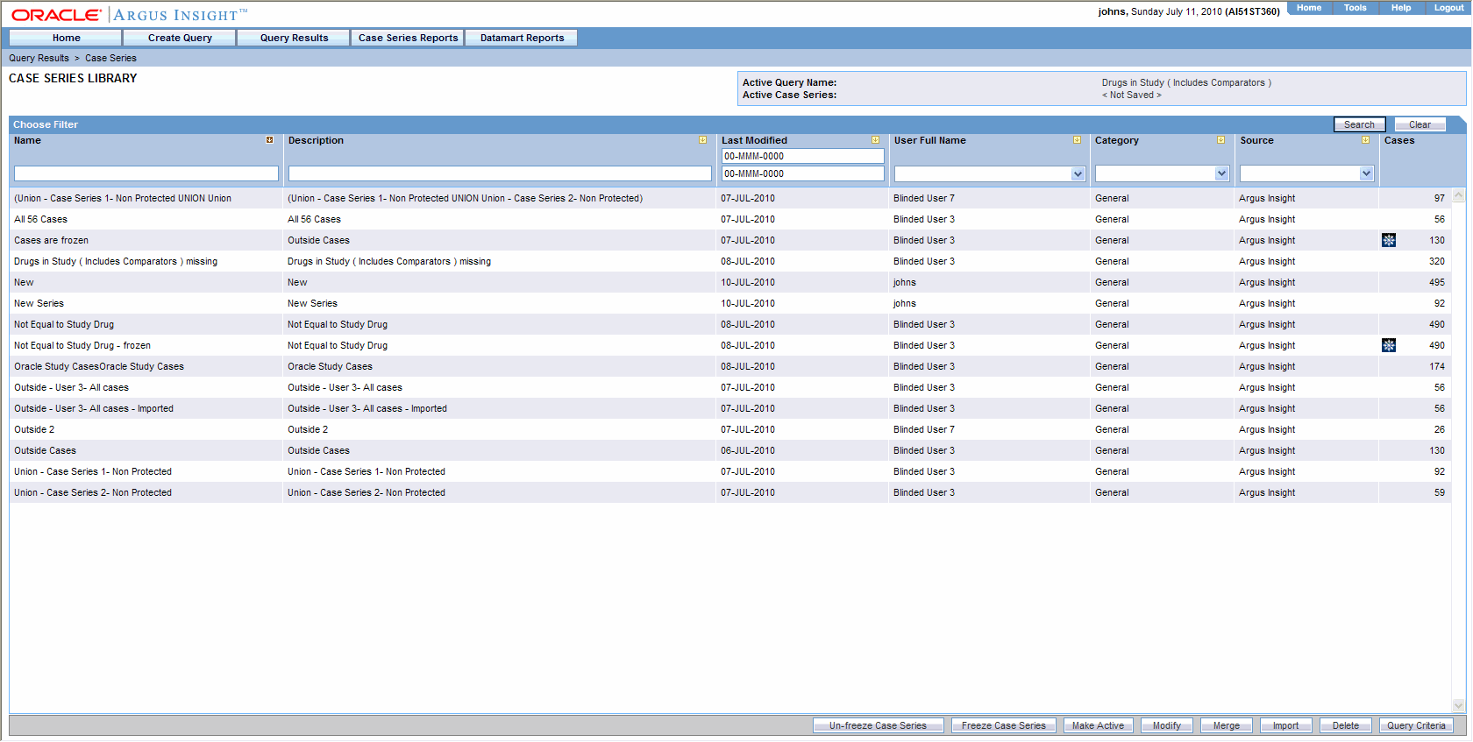Image resolution: width=1473 pixels, height=742 pixels.
Task: Select the 'Outside - User 3- All cases - Imported' name
Action: [x=94, y=408]
